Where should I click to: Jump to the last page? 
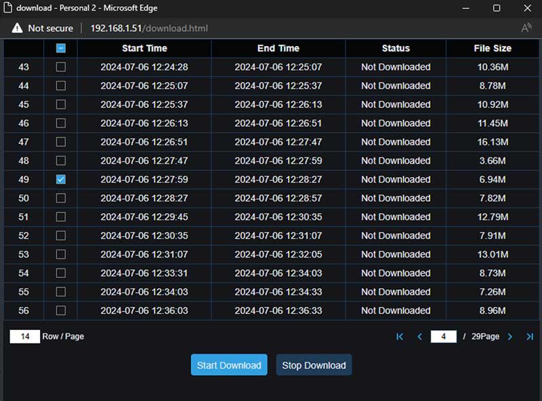click(530, 337)
